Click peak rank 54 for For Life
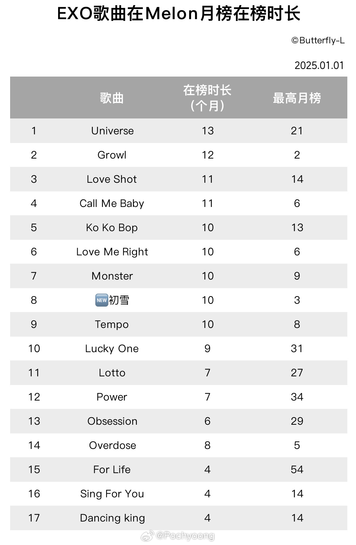Viewport: 356px width, 545px height. 297,470
